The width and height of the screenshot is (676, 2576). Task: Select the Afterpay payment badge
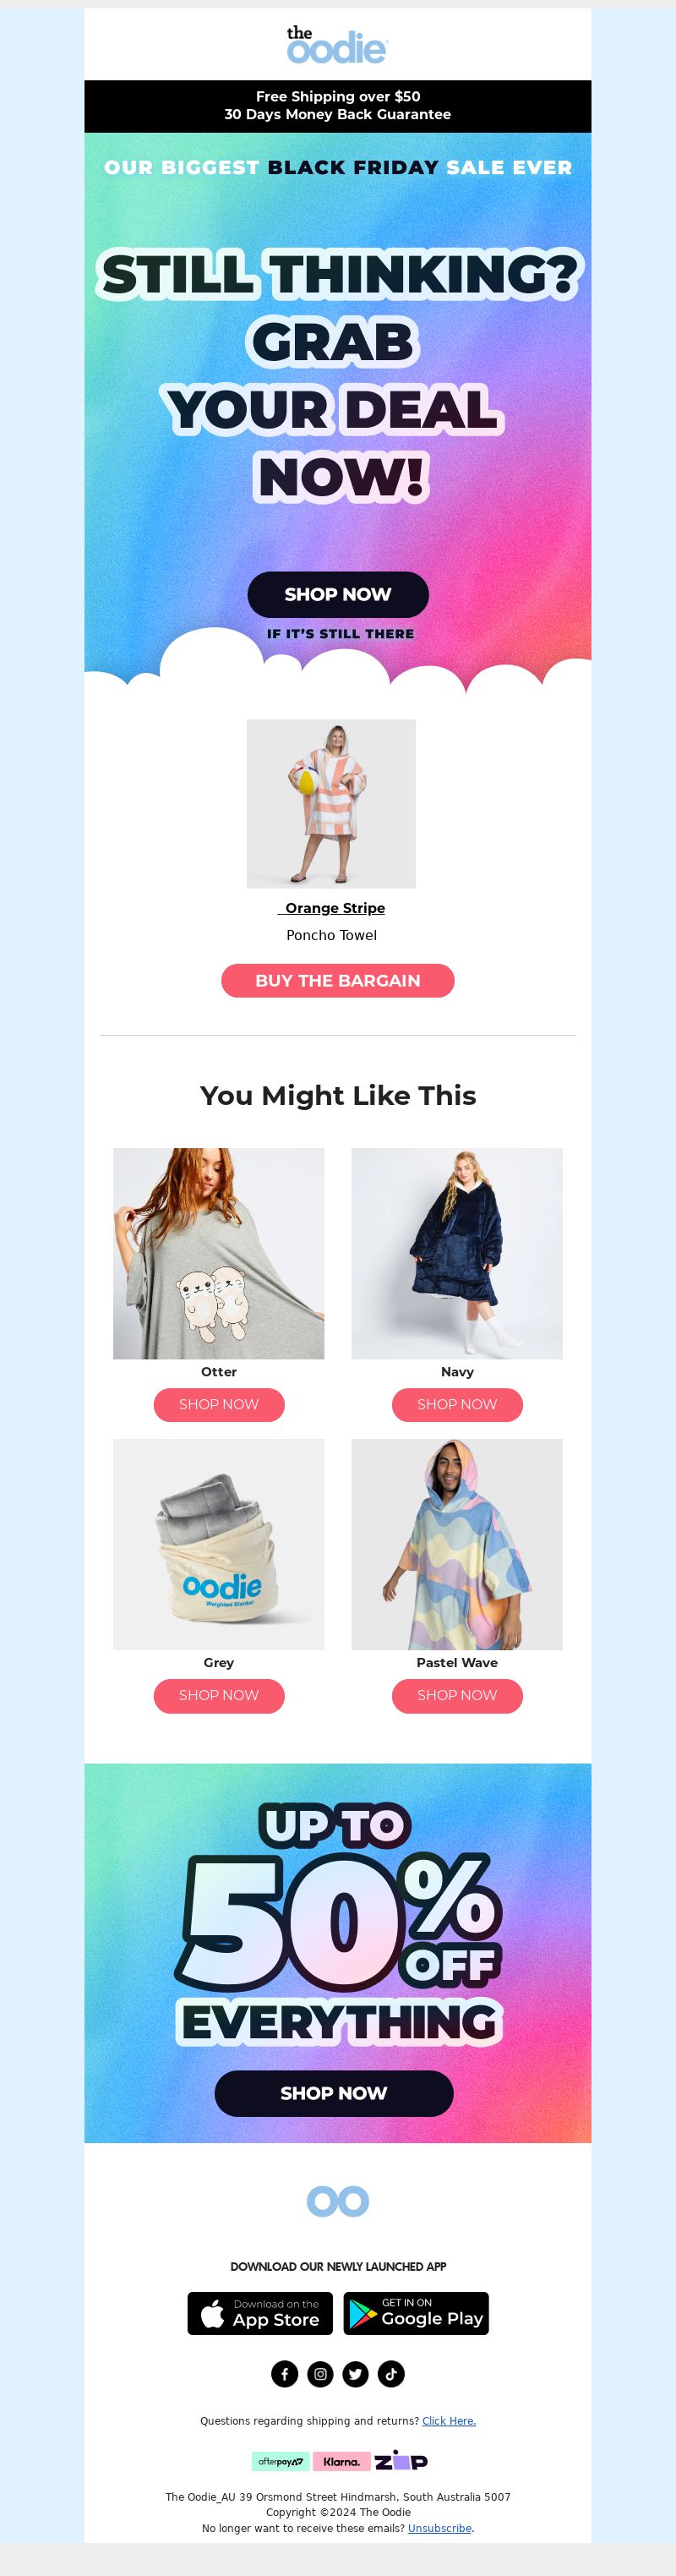[x=280, y=2461]
